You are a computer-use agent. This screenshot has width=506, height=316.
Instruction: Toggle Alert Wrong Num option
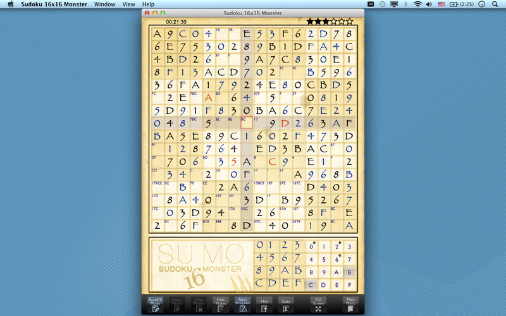(242, 305)
